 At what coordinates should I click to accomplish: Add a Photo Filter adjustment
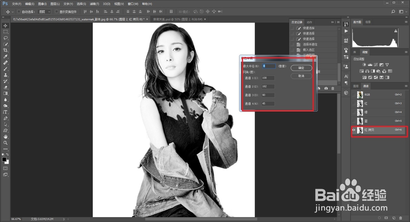[378, 71]
